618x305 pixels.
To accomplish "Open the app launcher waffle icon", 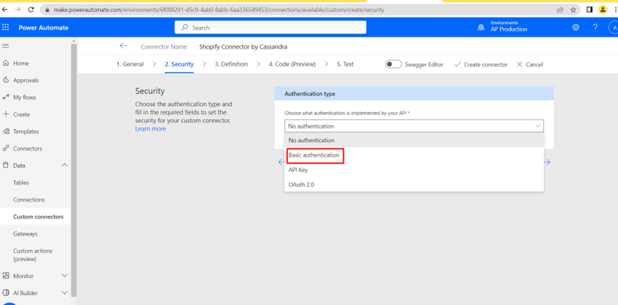I will point(5,27).
